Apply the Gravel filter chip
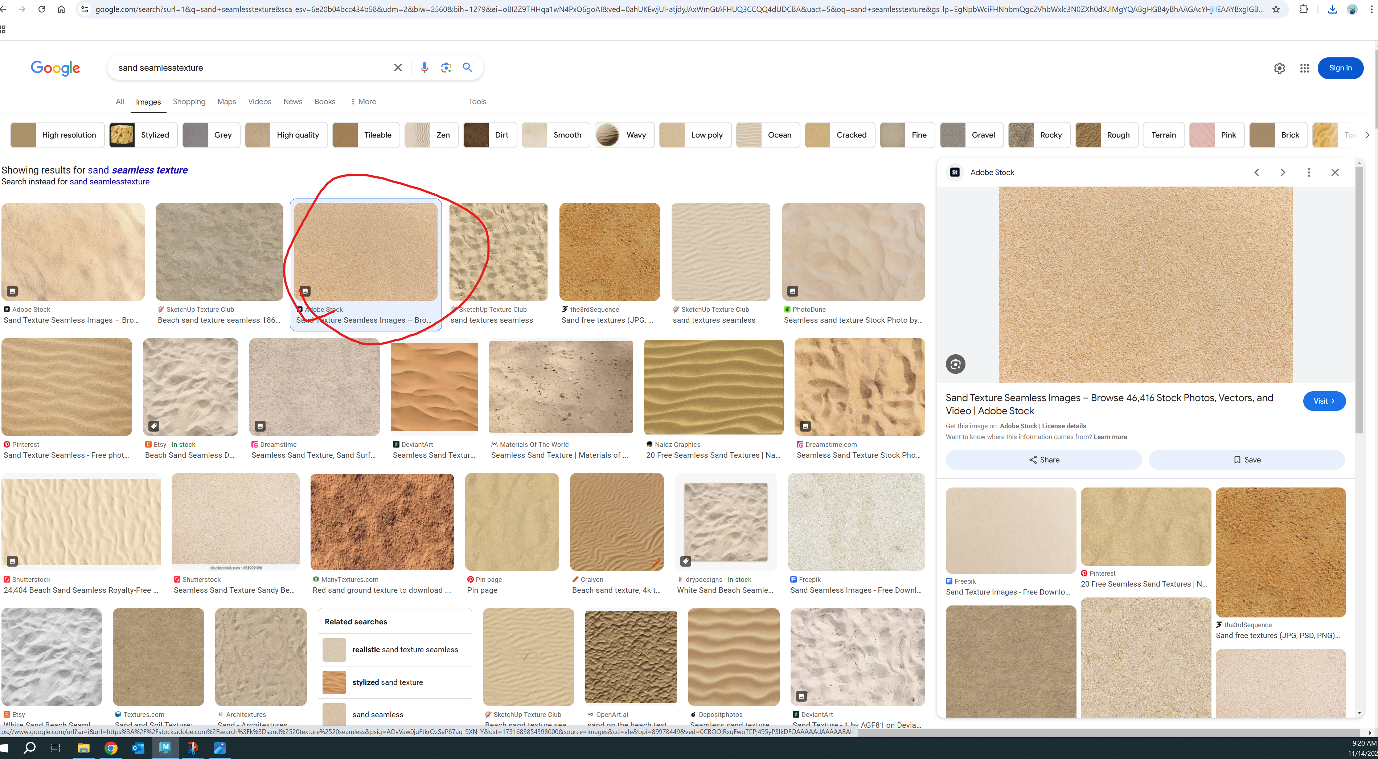1378x759 pixels. coord(972,135)
